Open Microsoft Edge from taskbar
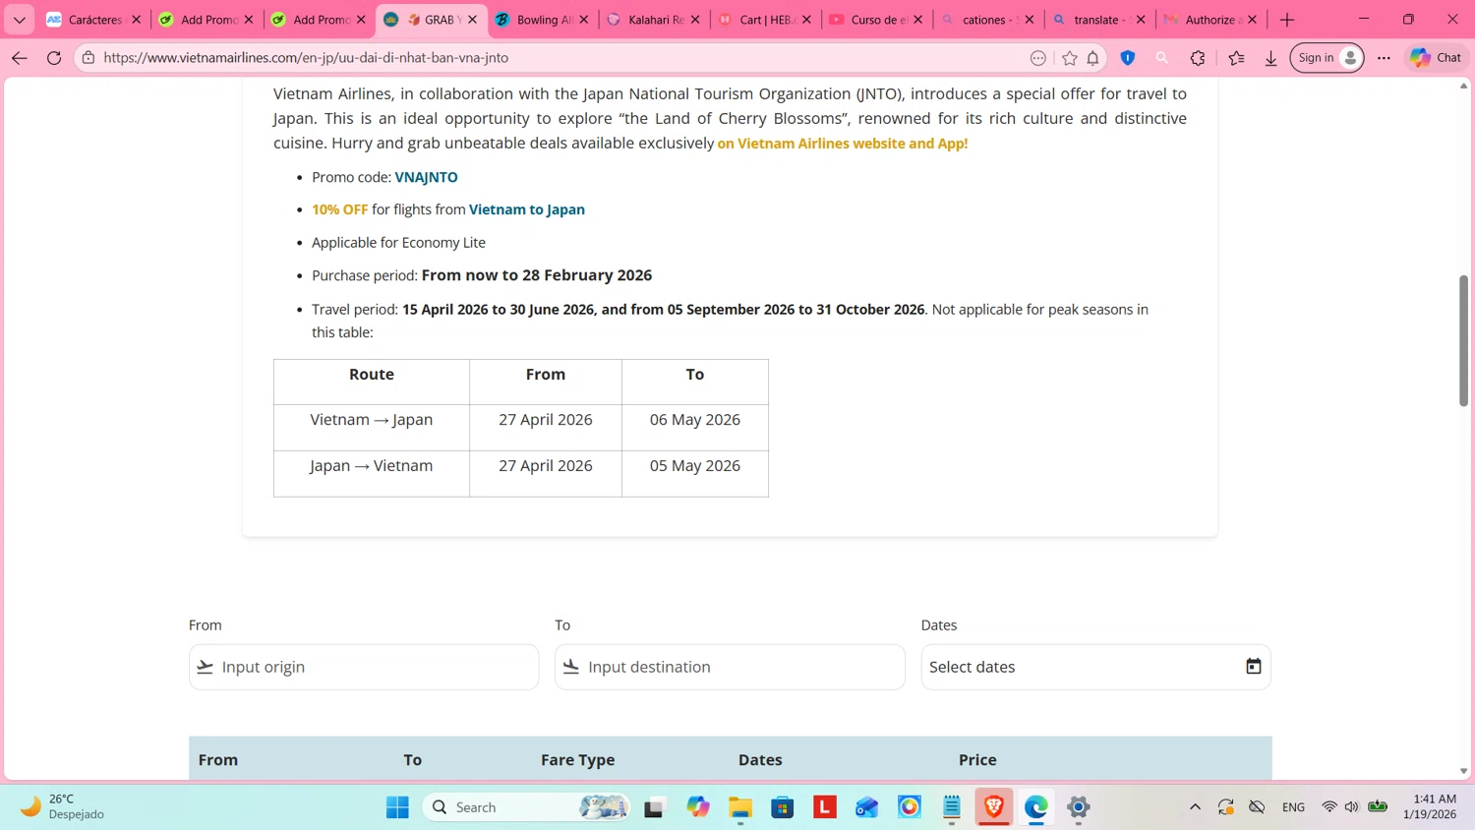Screen dimensions: 1475x830 1036,807
